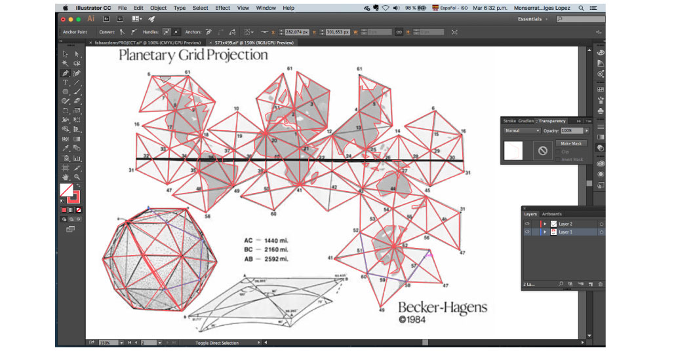
Task: Switch to fabaacademyPROJECT.ai document tab
Action: 148,43
